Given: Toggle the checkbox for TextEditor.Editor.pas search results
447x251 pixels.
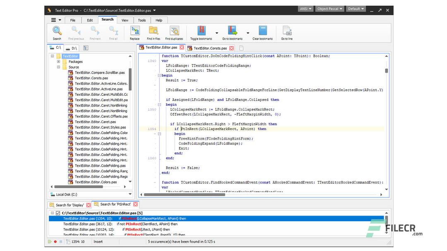Looking at the screenshot, I should point(58,213).
